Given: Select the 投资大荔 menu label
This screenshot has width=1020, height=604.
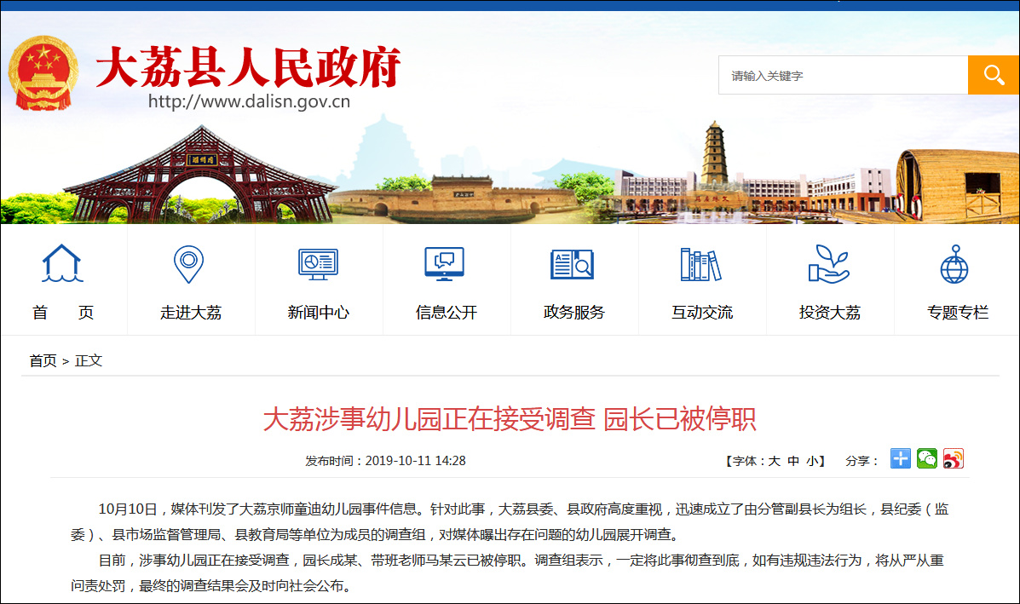Looking at the screenshot, I should [829, 313].
